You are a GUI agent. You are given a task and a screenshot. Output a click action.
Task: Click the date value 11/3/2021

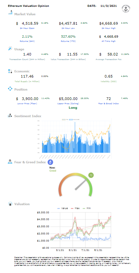coord(109,6)
